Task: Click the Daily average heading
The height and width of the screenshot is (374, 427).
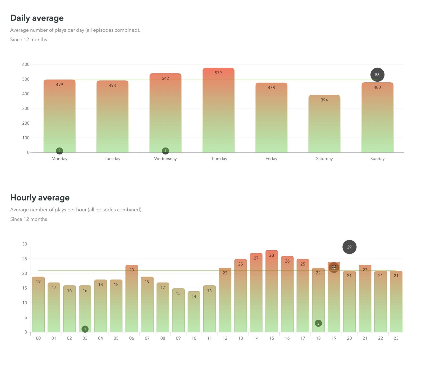Action: pyautogui.click(x=37, y=18)
